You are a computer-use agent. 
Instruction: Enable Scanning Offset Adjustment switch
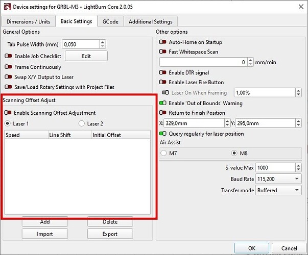(8, 113)
